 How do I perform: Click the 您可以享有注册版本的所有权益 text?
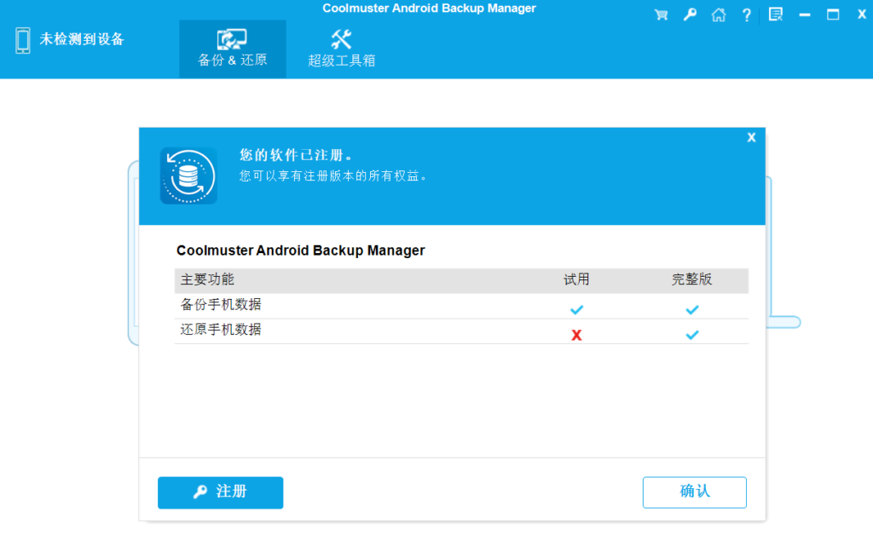pyautogui.click(x=333, y=175)
